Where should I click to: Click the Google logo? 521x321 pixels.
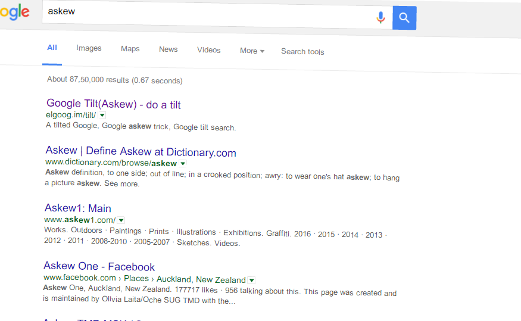tap(15, 13)
